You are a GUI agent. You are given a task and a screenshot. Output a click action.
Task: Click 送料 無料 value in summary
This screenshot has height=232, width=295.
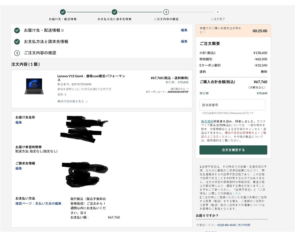point(264,72)
